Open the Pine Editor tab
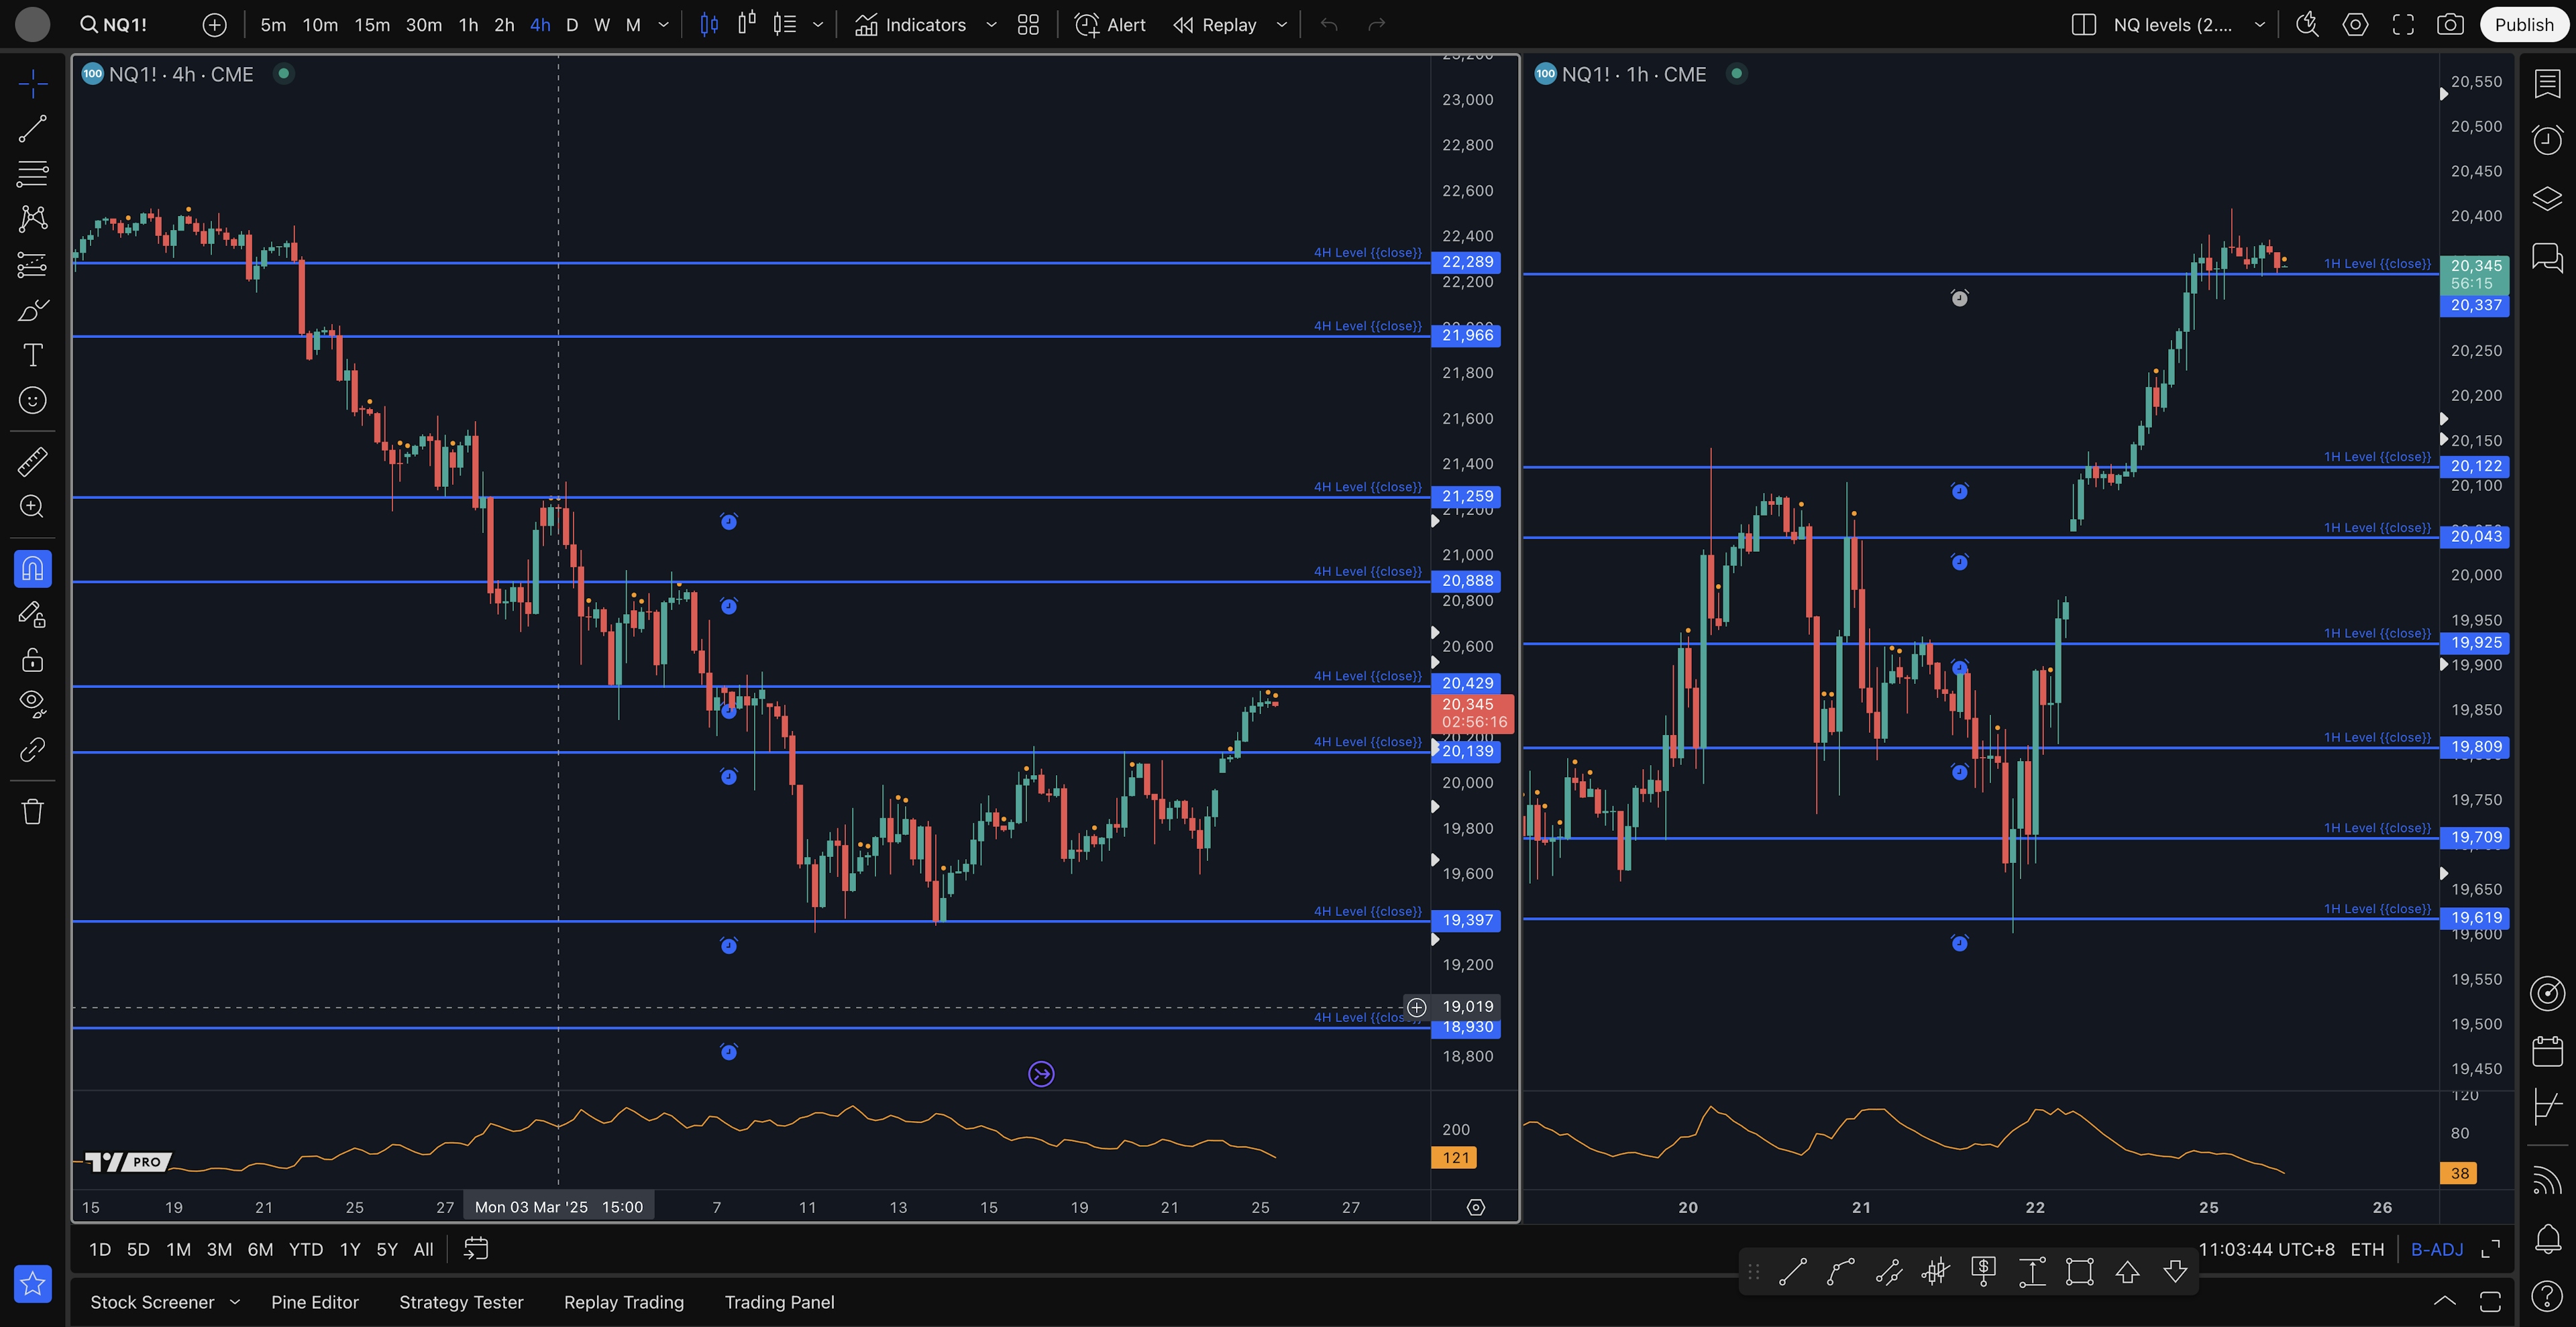 coord(314,1302)
